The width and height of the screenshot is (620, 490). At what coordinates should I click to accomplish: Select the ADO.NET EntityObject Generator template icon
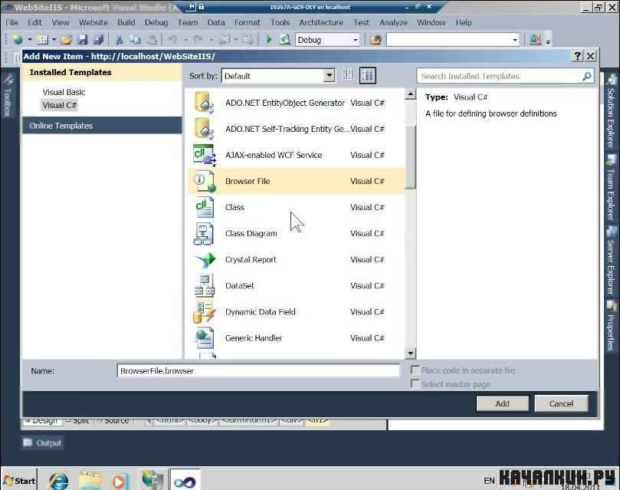click(204, 103)
